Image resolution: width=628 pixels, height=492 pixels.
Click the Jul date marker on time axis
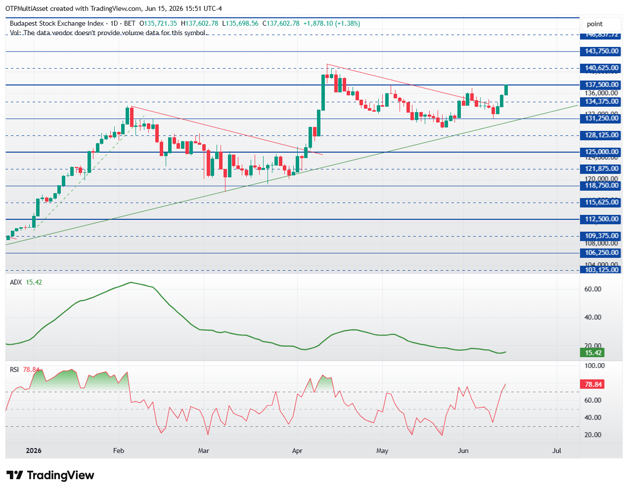tap(557, 451)
